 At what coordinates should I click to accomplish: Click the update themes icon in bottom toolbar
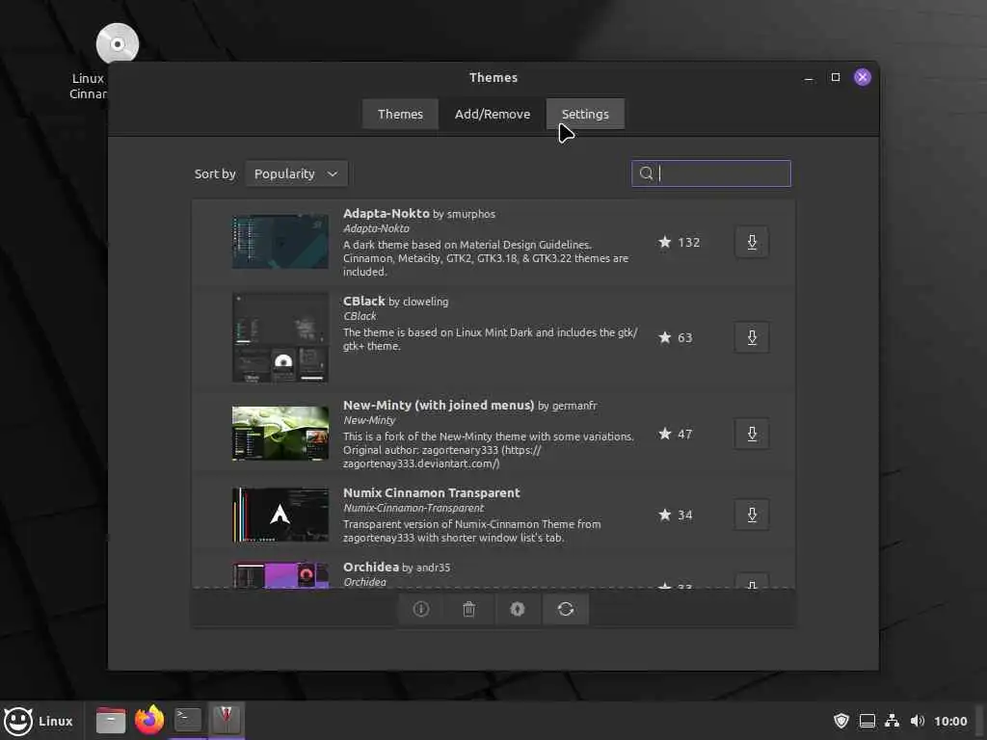pyautogui.click(x=518, y=609)
